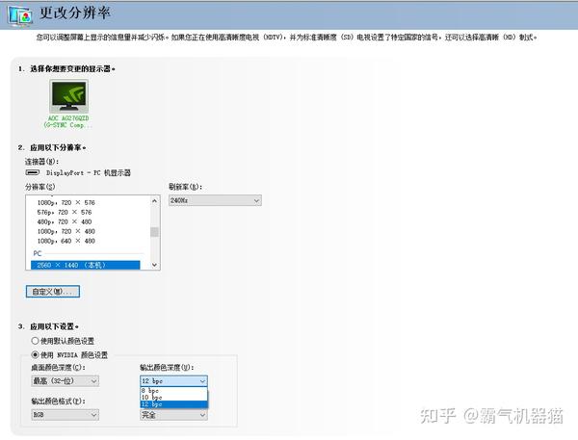The image size is (578, 440).
Task: Open the 桌面颜色深度 dropdown showing 最高 (32-位)
Action: pyautogui.click(x=66, y=380)
